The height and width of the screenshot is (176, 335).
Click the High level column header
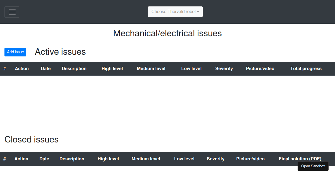pos(112,68)
